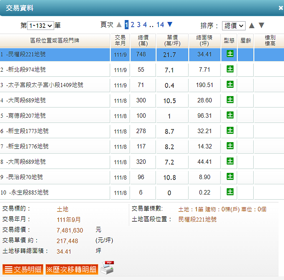
Task: Click the 總面積(坪) column header
Action: (x=205, y=41)
